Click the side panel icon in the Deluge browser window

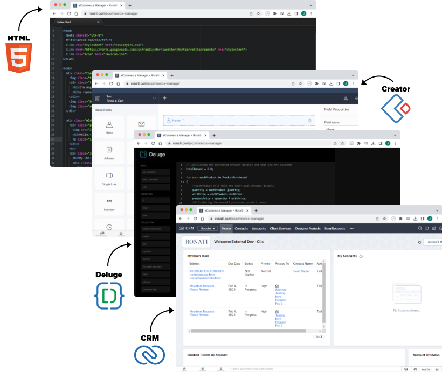tap(381, 143)
